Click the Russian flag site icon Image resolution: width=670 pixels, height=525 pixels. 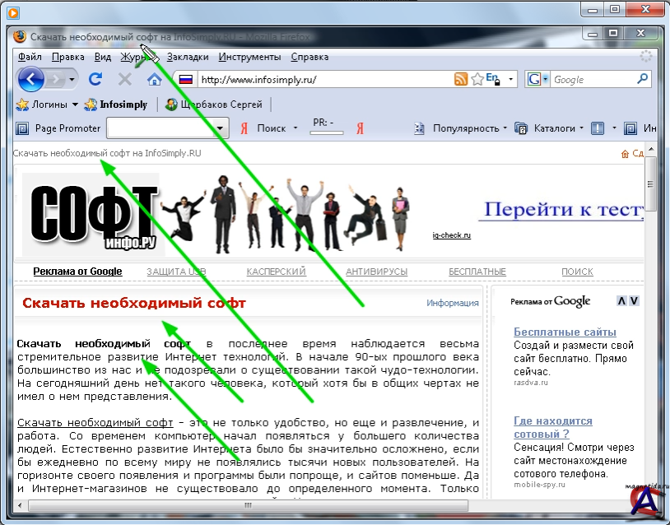pyautogui.click(x=185, y=80)
